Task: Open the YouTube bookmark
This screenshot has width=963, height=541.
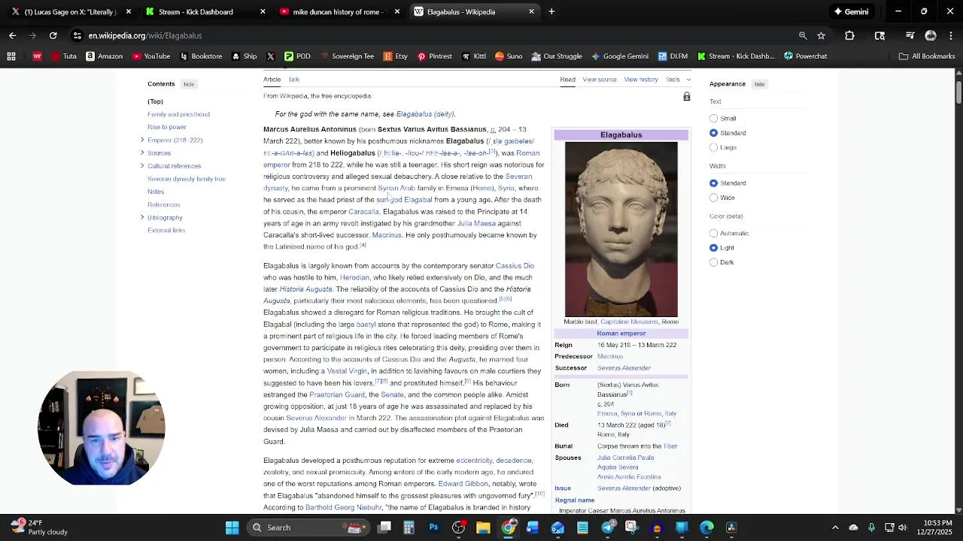Action: [x=151, y=56]
